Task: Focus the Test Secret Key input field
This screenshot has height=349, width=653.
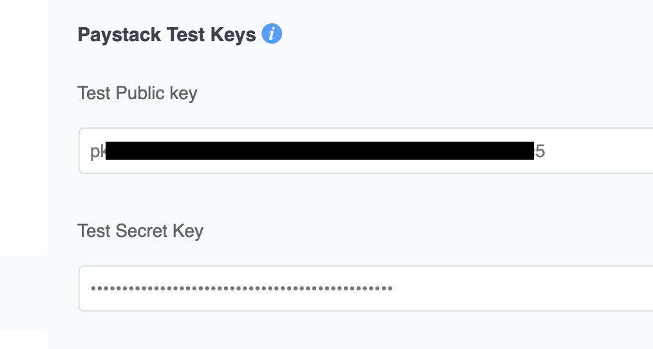Action: (x=366, y=288)
